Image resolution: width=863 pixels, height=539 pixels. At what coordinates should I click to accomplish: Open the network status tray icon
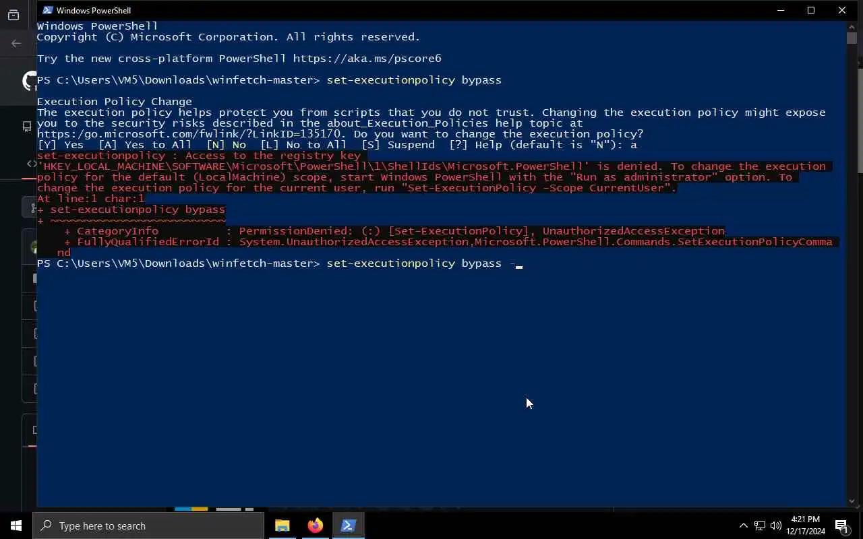(x=759, y=526)
